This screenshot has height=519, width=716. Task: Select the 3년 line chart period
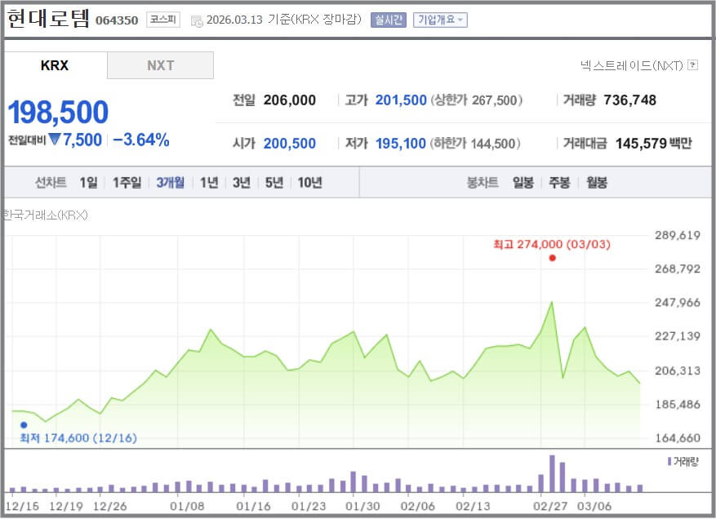point(242,183)
